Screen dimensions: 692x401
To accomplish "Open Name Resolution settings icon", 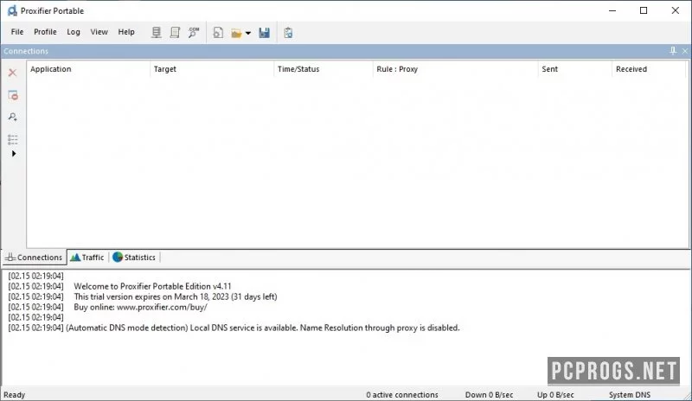I will 193,33.
